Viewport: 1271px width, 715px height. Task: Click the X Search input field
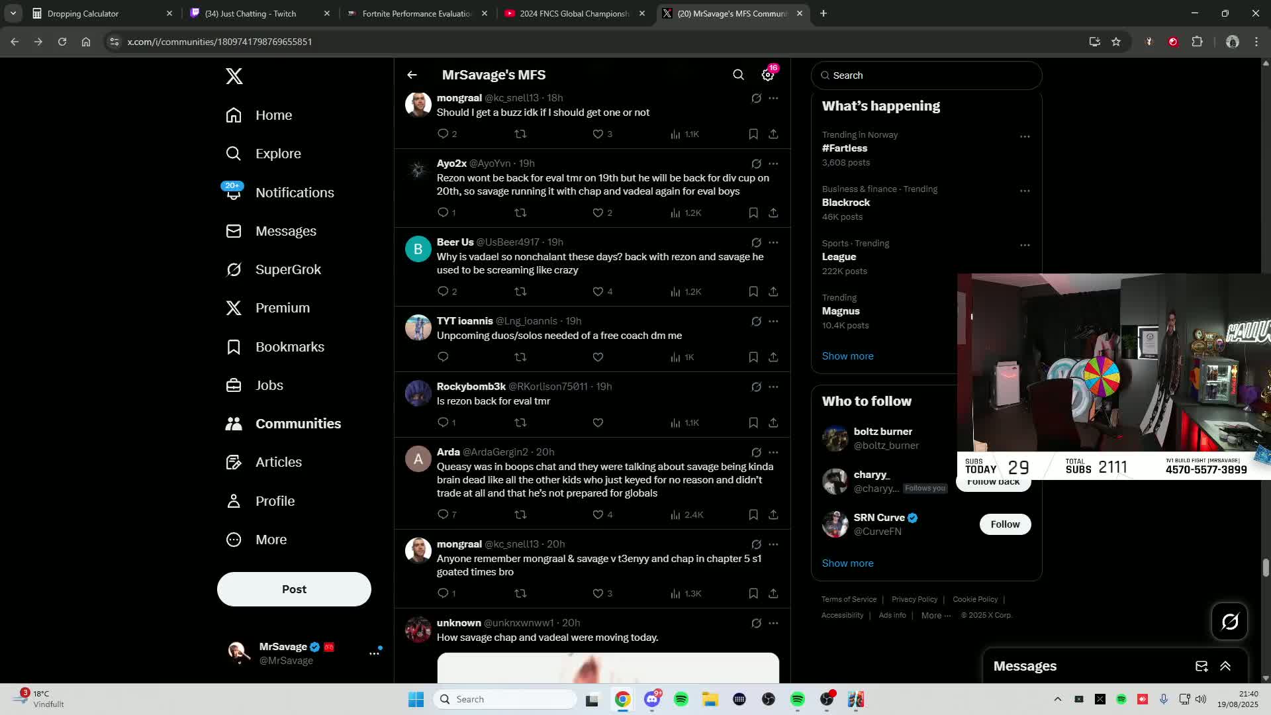coord(927,75)
